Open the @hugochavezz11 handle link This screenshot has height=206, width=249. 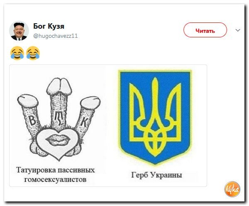[56, 36]
